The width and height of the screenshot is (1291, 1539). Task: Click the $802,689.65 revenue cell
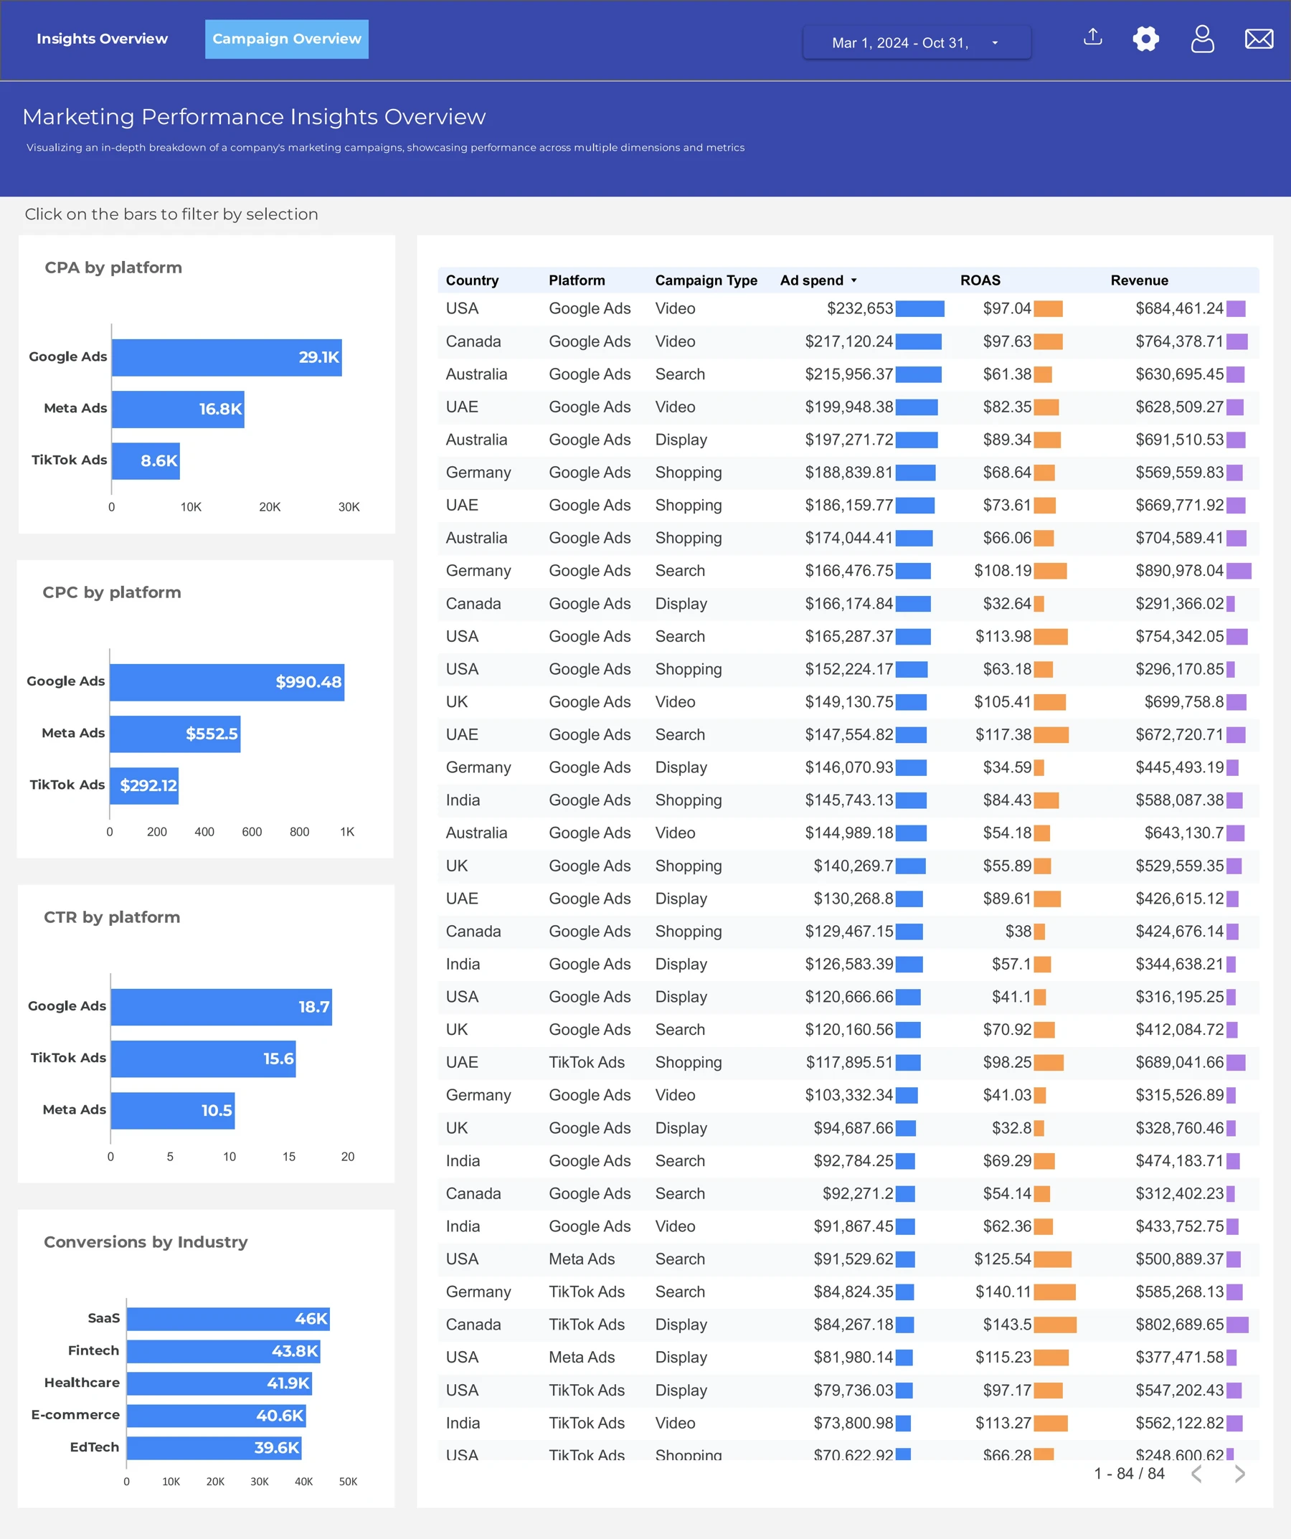pyautogui.click(x=1180, y=1325)
